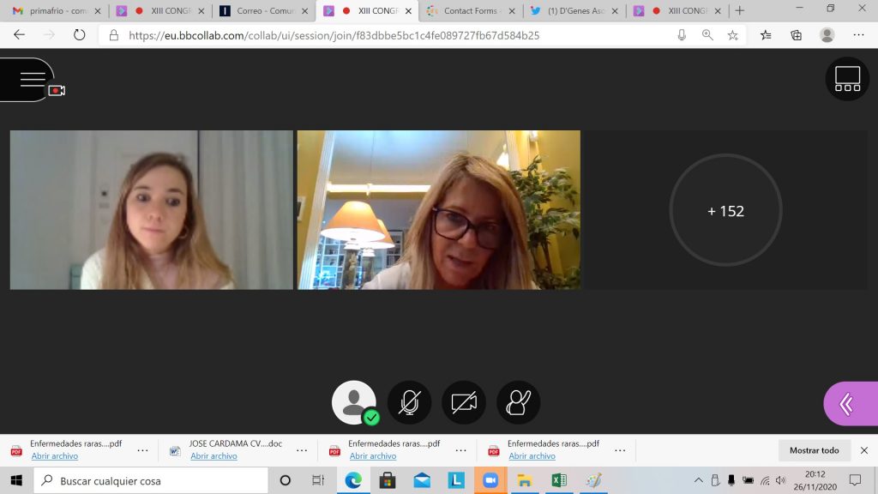
Task: Switch to the Contact Forms tab
Action: coord(468,11)
